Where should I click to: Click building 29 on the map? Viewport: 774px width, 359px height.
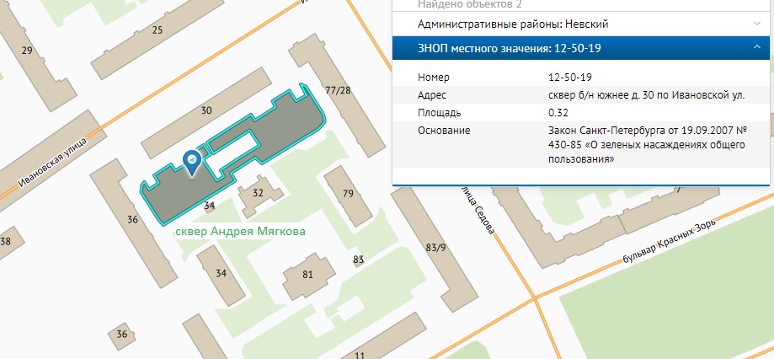click(26, 51)
